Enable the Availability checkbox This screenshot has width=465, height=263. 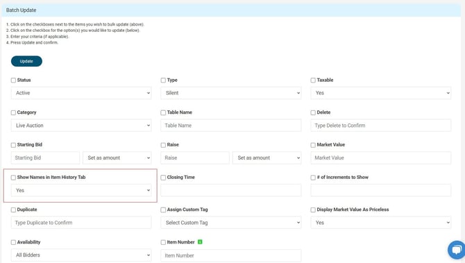pyautogui.click(x=13, y=242)
